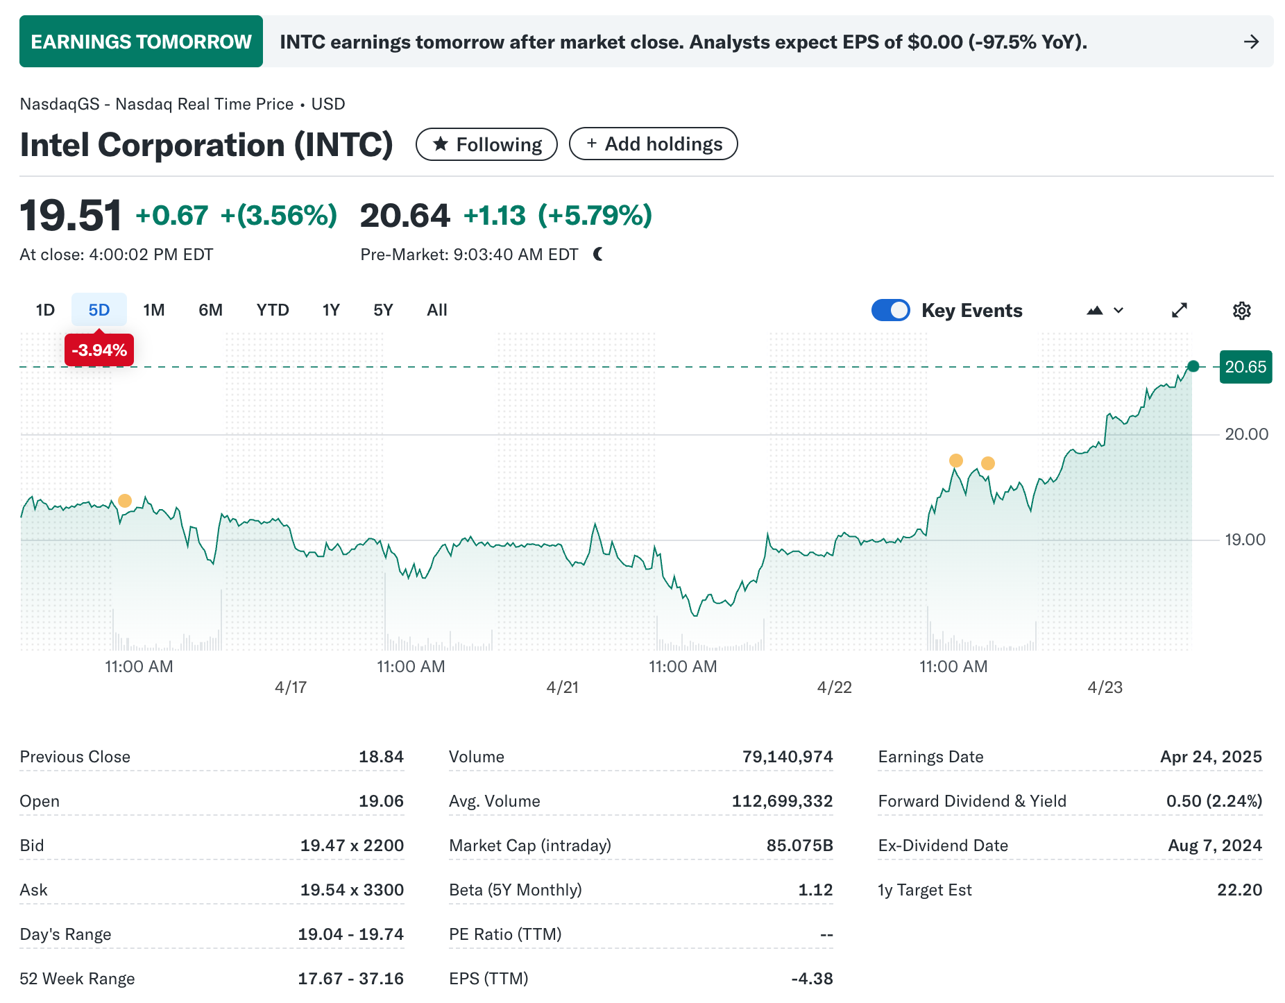This screenshot has width=1285, height=1003.
Task: Click Day's Range 19.04 - 19.74
Action: (350, 934)
